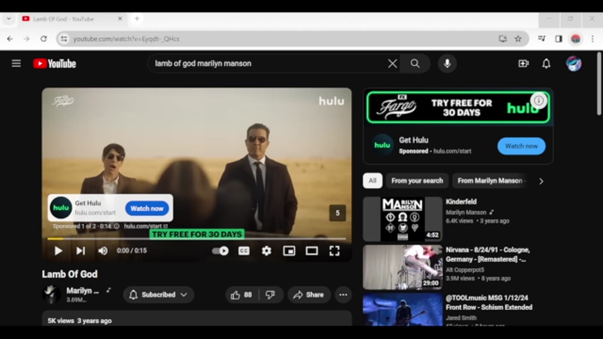
Task: Click the hulu.com/start ad link below overlay
Action: pos(146,226)
